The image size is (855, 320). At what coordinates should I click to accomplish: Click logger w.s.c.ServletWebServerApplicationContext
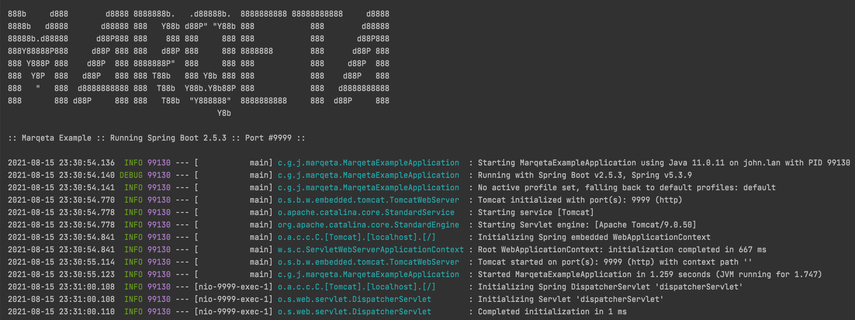[x=370, y=250]
